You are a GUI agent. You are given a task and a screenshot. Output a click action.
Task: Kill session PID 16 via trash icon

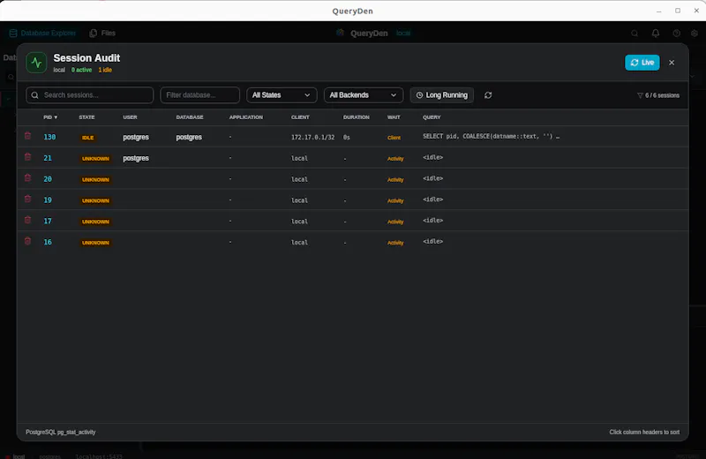point(27,241)
